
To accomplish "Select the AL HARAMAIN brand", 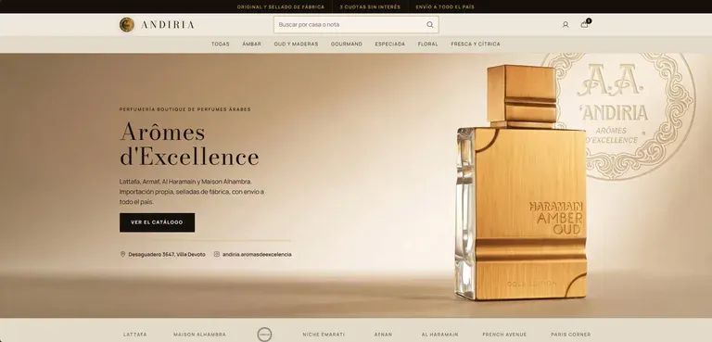I will coord(439,335).
